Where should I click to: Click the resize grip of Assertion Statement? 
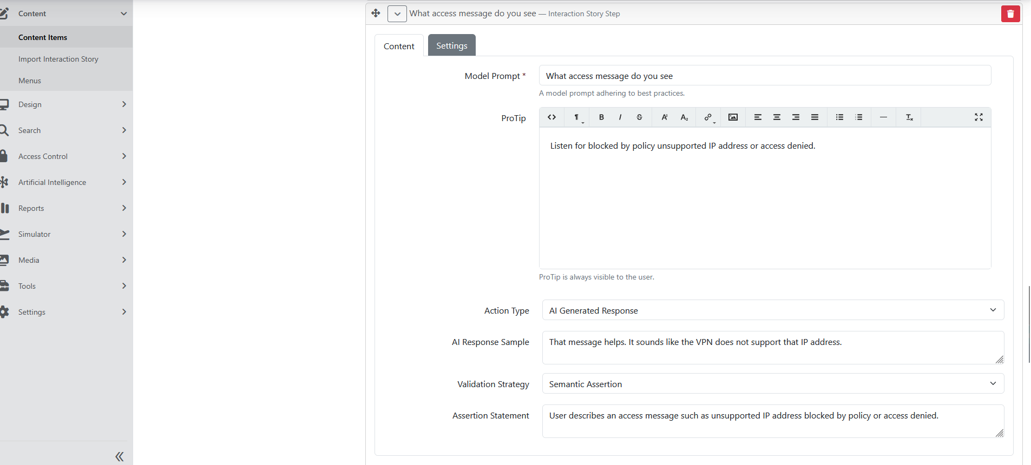point(999,433)
